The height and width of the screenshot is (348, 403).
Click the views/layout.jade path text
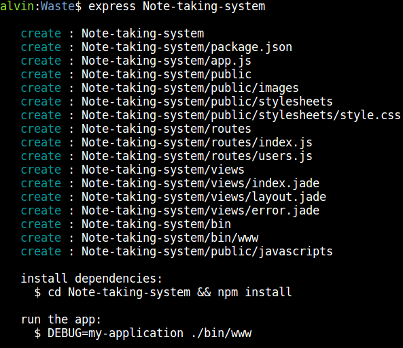(x=268, y=197)
